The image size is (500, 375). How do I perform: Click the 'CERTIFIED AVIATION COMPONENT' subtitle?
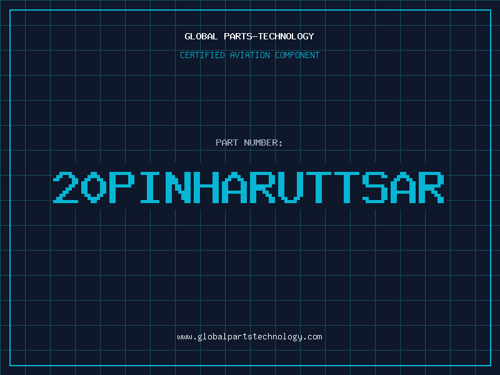tap(249, 55)
